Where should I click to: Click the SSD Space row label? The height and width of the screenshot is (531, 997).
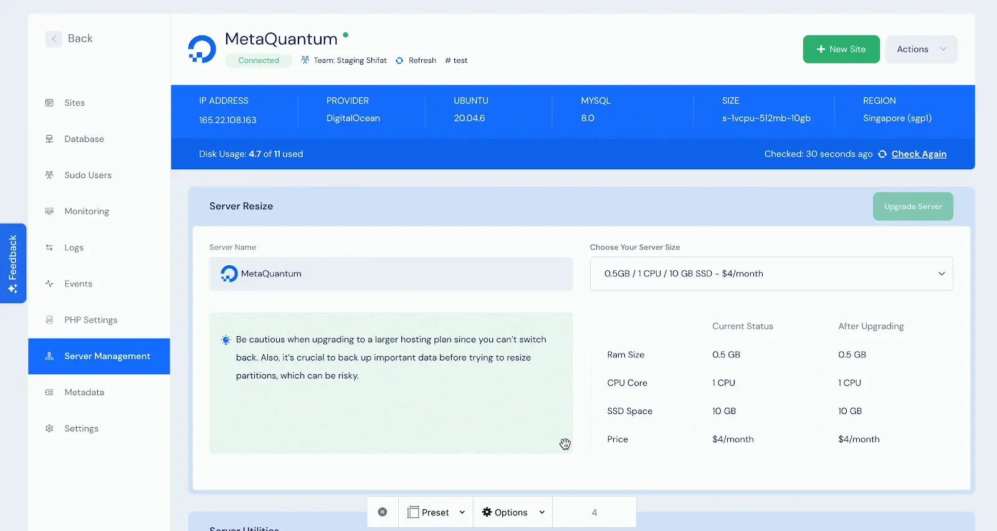pos(629,411)
